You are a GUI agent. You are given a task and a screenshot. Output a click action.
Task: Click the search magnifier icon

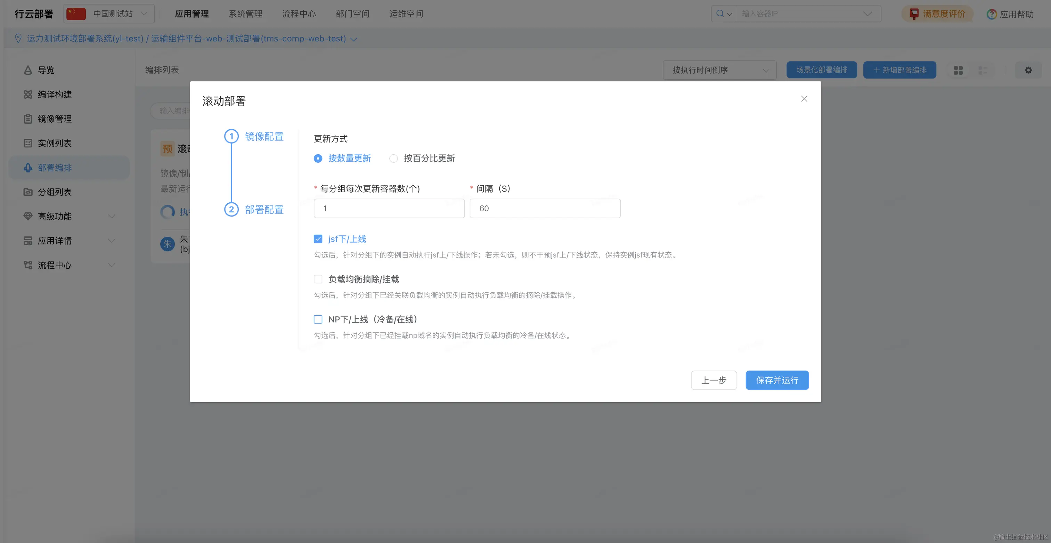(720, 14)
